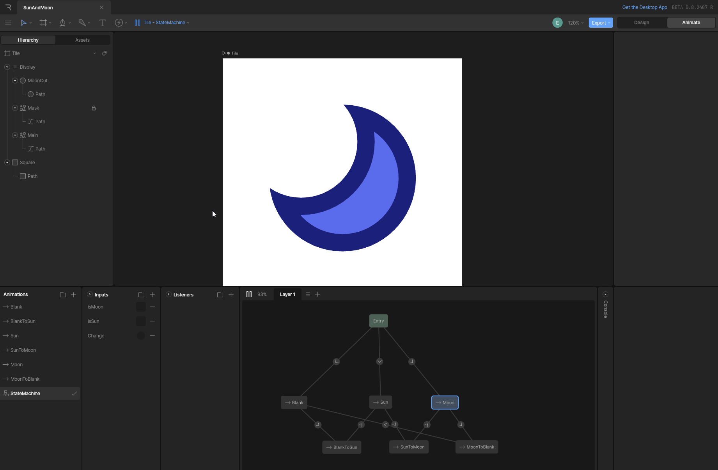Open the layers list icon beside Layer 1

click(x=308, y=294)
